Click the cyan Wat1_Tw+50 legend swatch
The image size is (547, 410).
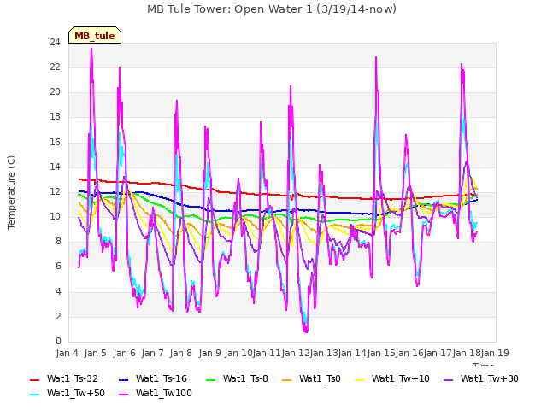coord(35,395)
